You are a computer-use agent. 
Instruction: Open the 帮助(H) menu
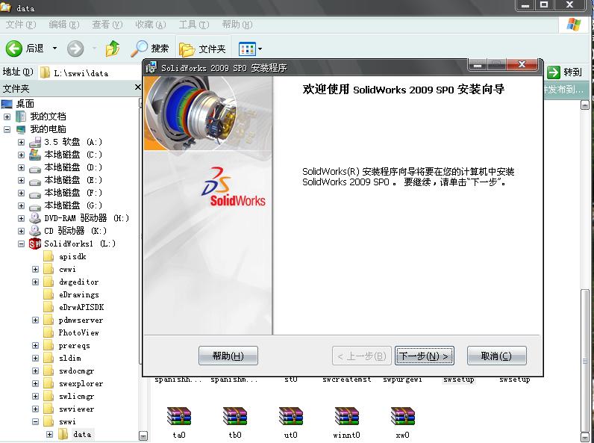coord(237,25)
